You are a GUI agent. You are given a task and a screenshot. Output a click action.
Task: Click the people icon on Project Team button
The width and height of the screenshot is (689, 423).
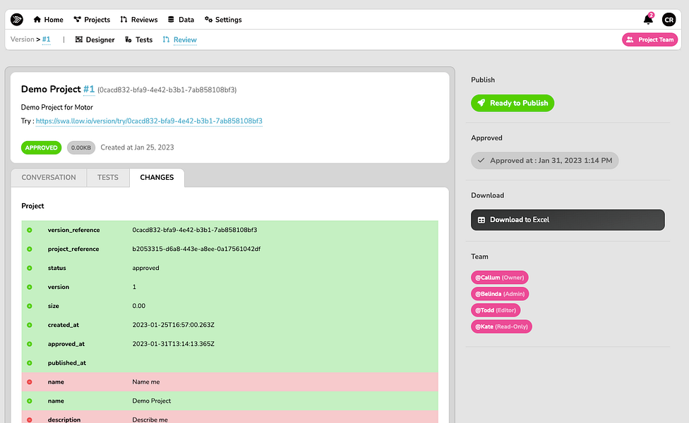(630, 39)
